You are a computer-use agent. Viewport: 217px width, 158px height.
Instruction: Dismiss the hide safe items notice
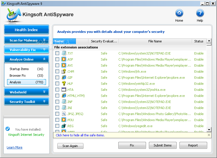click(x=209, y=135)
